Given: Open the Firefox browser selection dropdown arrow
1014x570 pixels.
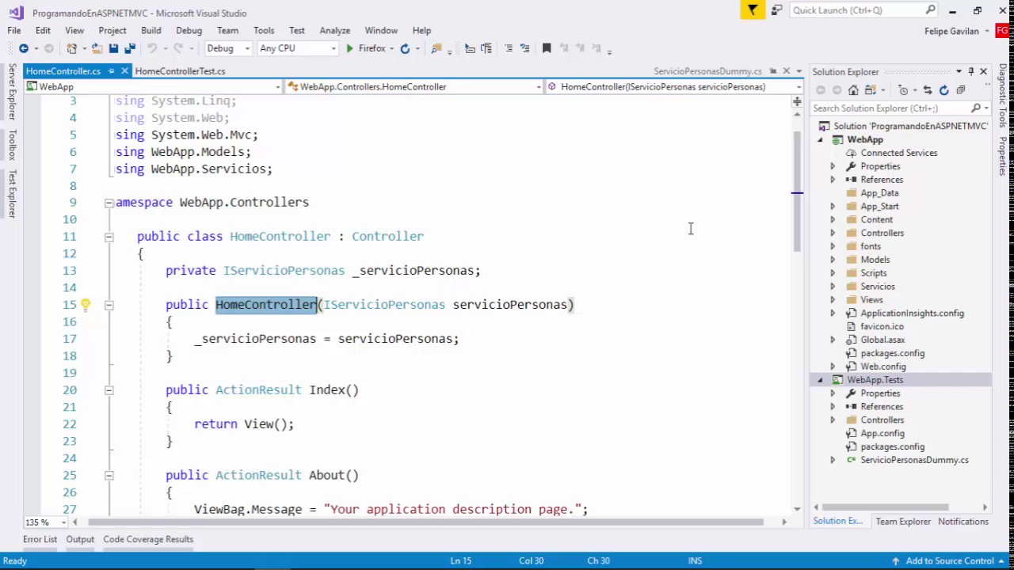Looking at the screenshot, I should click(391, 48).
